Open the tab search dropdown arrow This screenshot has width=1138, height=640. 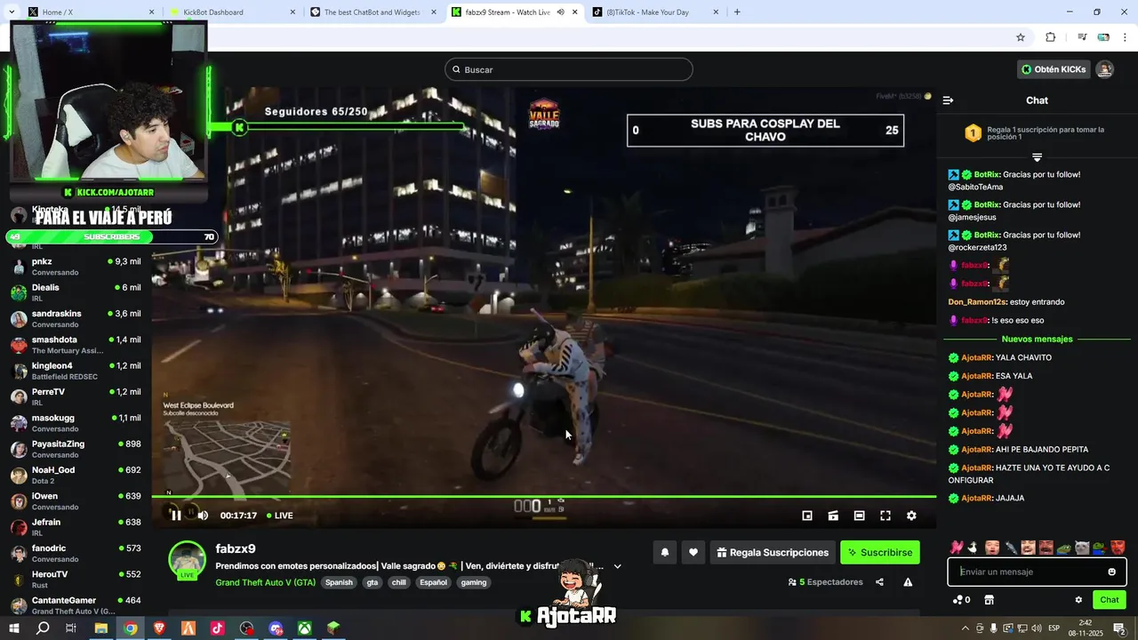(x=10, y=12)
